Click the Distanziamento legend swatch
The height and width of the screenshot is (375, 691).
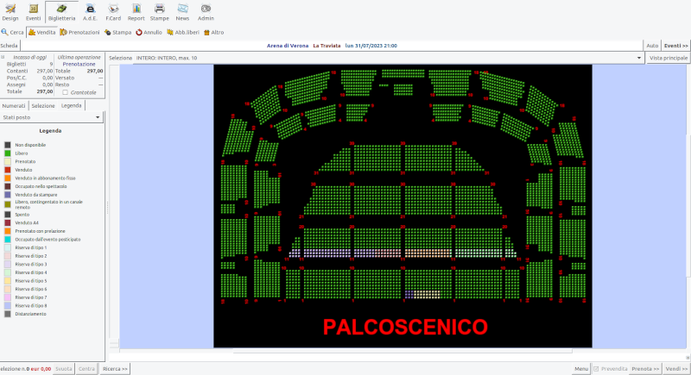pos(8,315)
